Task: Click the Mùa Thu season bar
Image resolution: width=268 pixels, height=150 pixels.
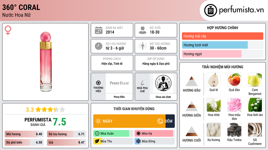Action: [x=113, y=141]
